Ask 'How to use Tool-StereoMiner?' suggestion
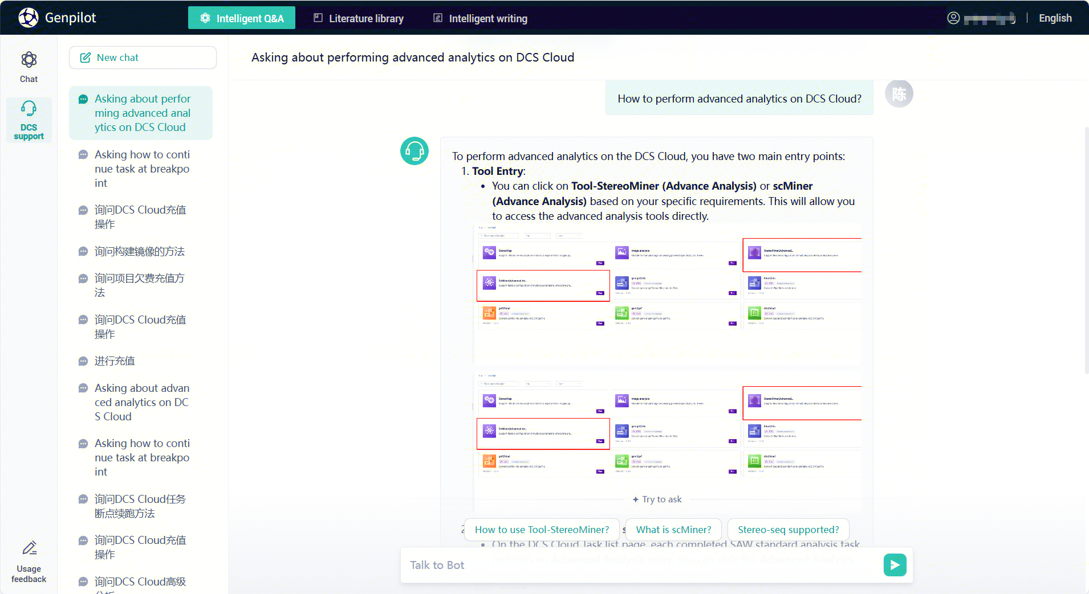The image size is (1089, 594). coord(542,530)
